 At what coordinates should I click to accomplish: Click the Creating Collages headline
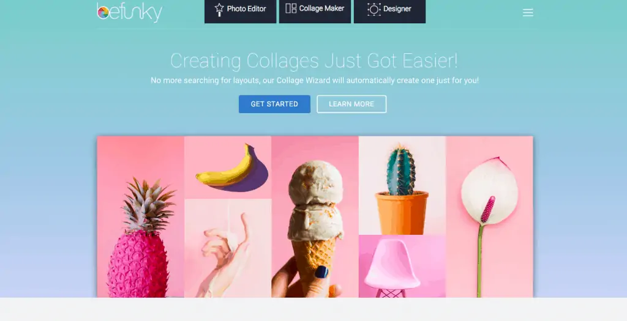pyautogui.click(x=314, y=61)
